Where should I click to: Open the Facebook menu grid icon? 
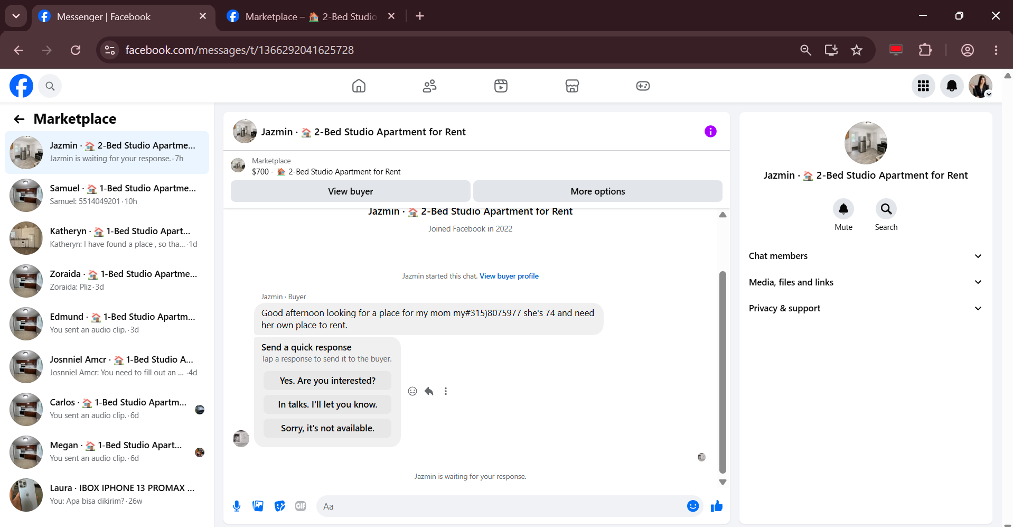pos(923,86)
